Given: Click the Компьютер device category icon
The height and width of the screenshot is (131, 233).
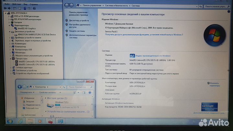Looking at the screenshot, I should [13, 47].
